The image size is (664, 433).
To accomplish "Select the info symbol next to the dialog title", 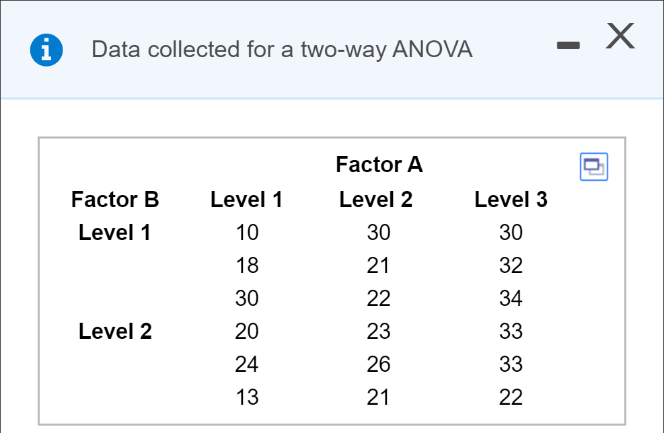I will pyautogui.click(x=46, y=48).
